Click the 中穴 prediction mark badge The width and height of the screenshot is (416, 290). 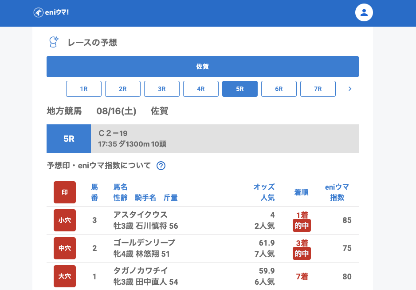65,248
